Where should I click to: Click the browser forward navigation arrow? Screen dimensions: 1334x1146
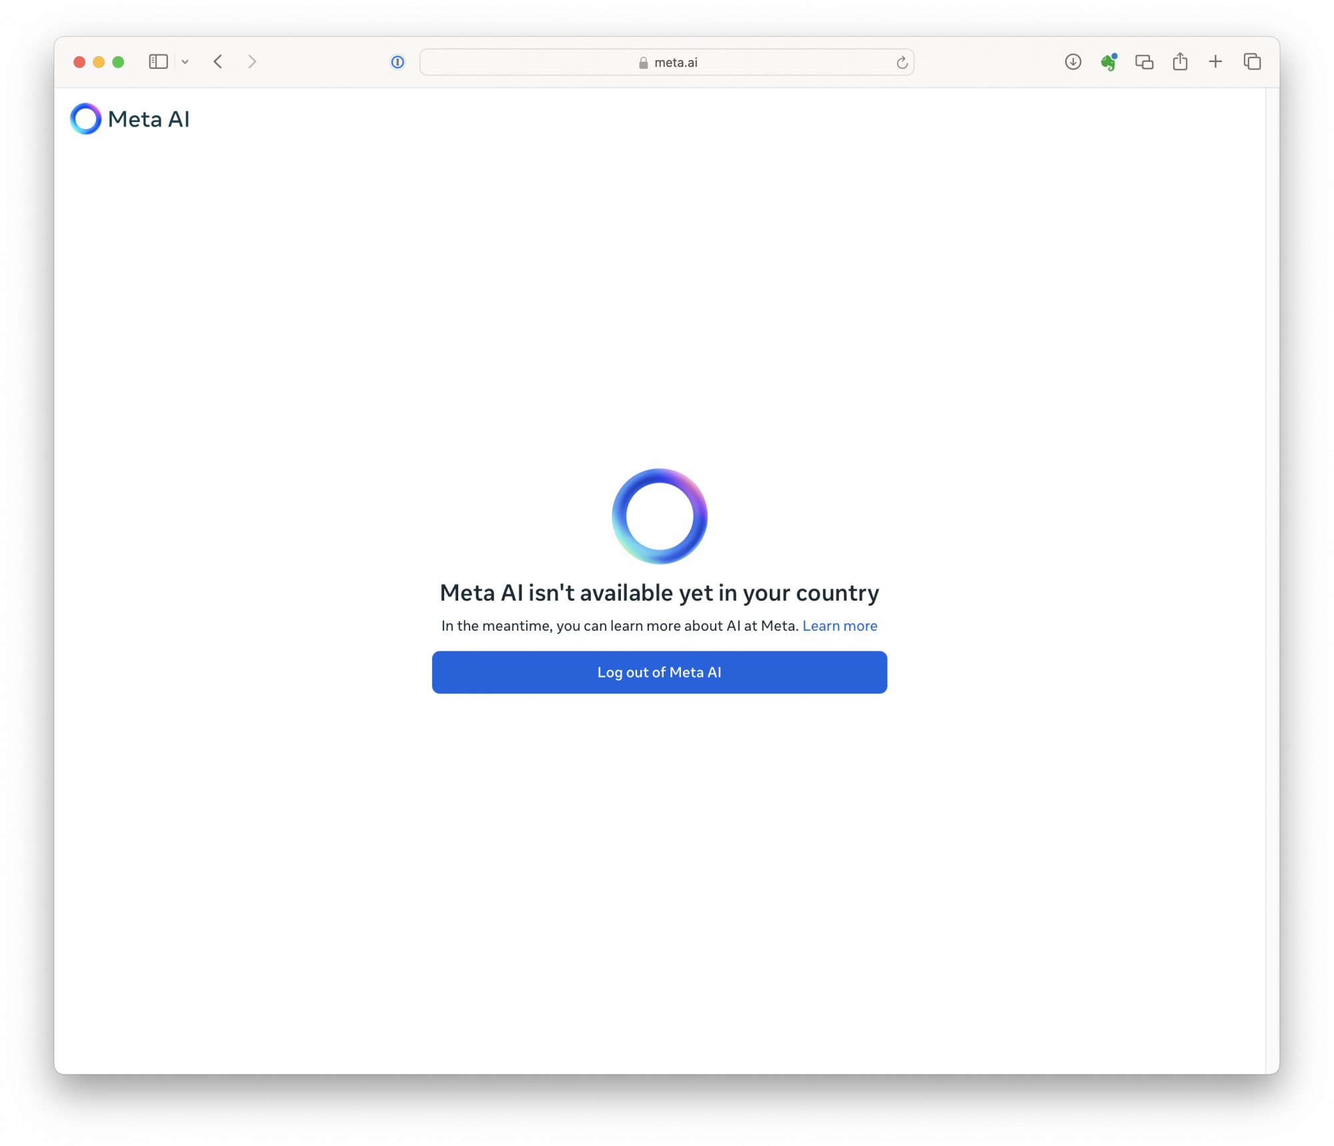[253, 61]
